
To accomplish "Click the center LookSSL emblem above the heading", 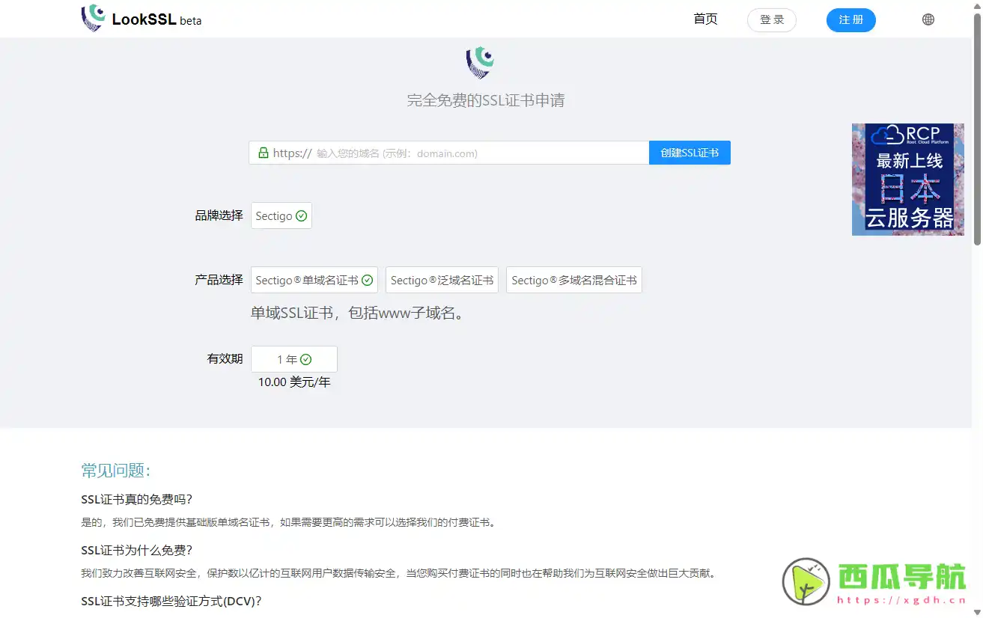I will 480,62.
